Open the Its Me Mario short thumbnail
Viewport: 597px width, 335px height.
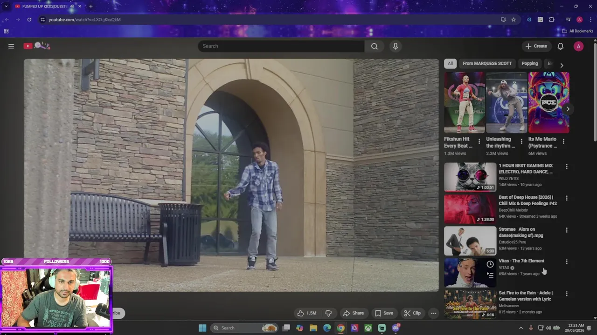click(x=548, y=103)
